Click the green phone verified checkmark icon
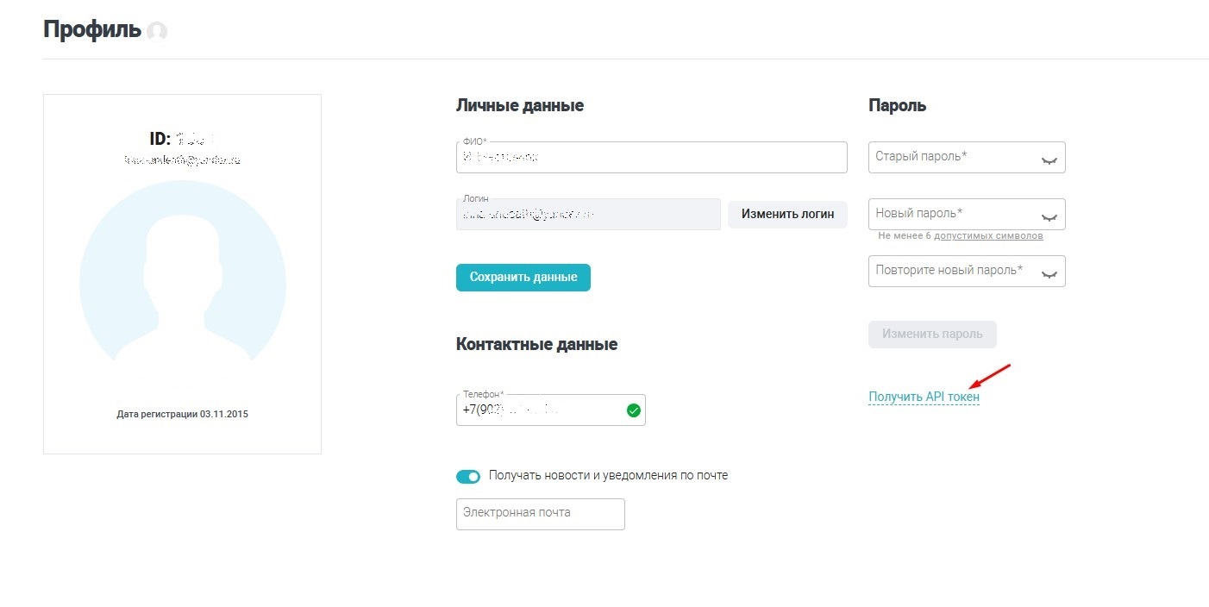Screen dimensions: 1209x607 pos(634,410)
